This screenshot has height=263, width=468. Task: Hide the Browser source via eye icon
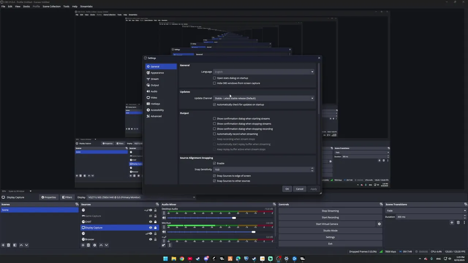coord(150,239)
